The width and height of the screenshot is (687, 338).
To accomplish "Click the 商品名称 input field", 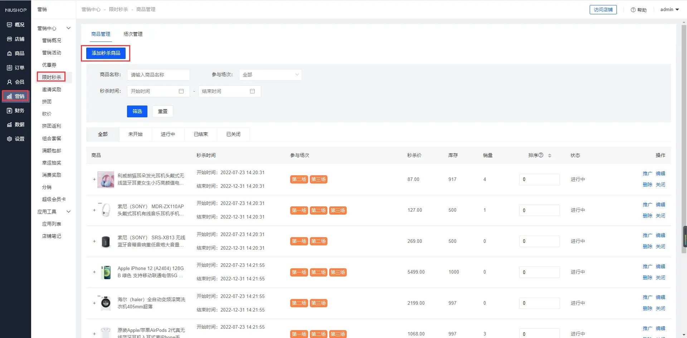I will point(158,75).
